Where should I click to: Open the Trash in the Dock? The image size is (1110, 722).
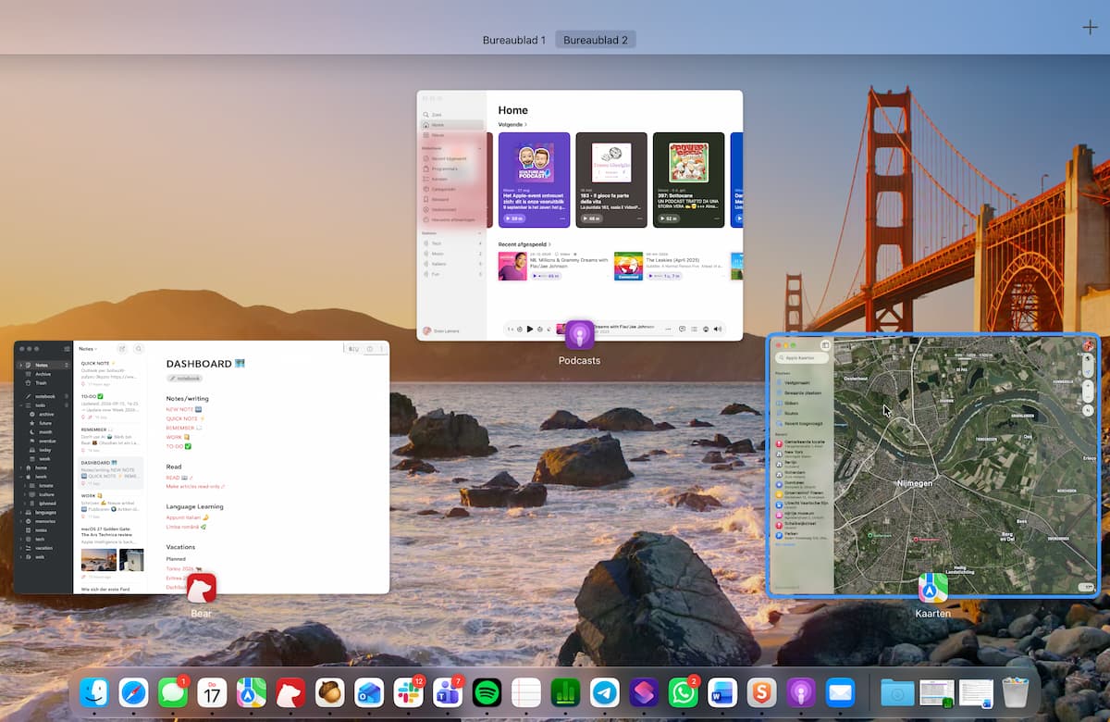[1015, 692]
